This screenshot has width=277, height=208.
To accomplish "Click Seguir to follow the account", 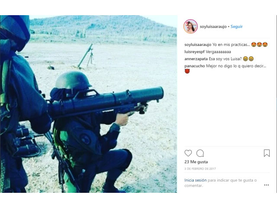I will [x=237, y=26].
